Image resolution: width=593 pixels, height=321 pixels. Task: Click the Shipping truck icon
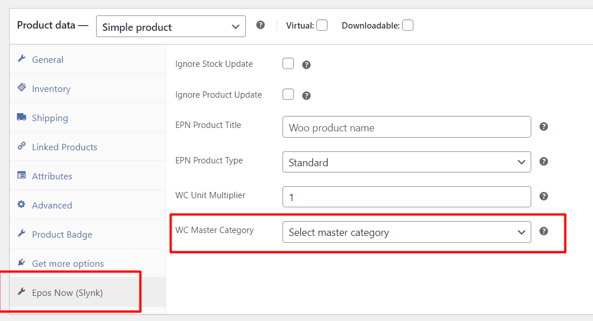(22, 117)
